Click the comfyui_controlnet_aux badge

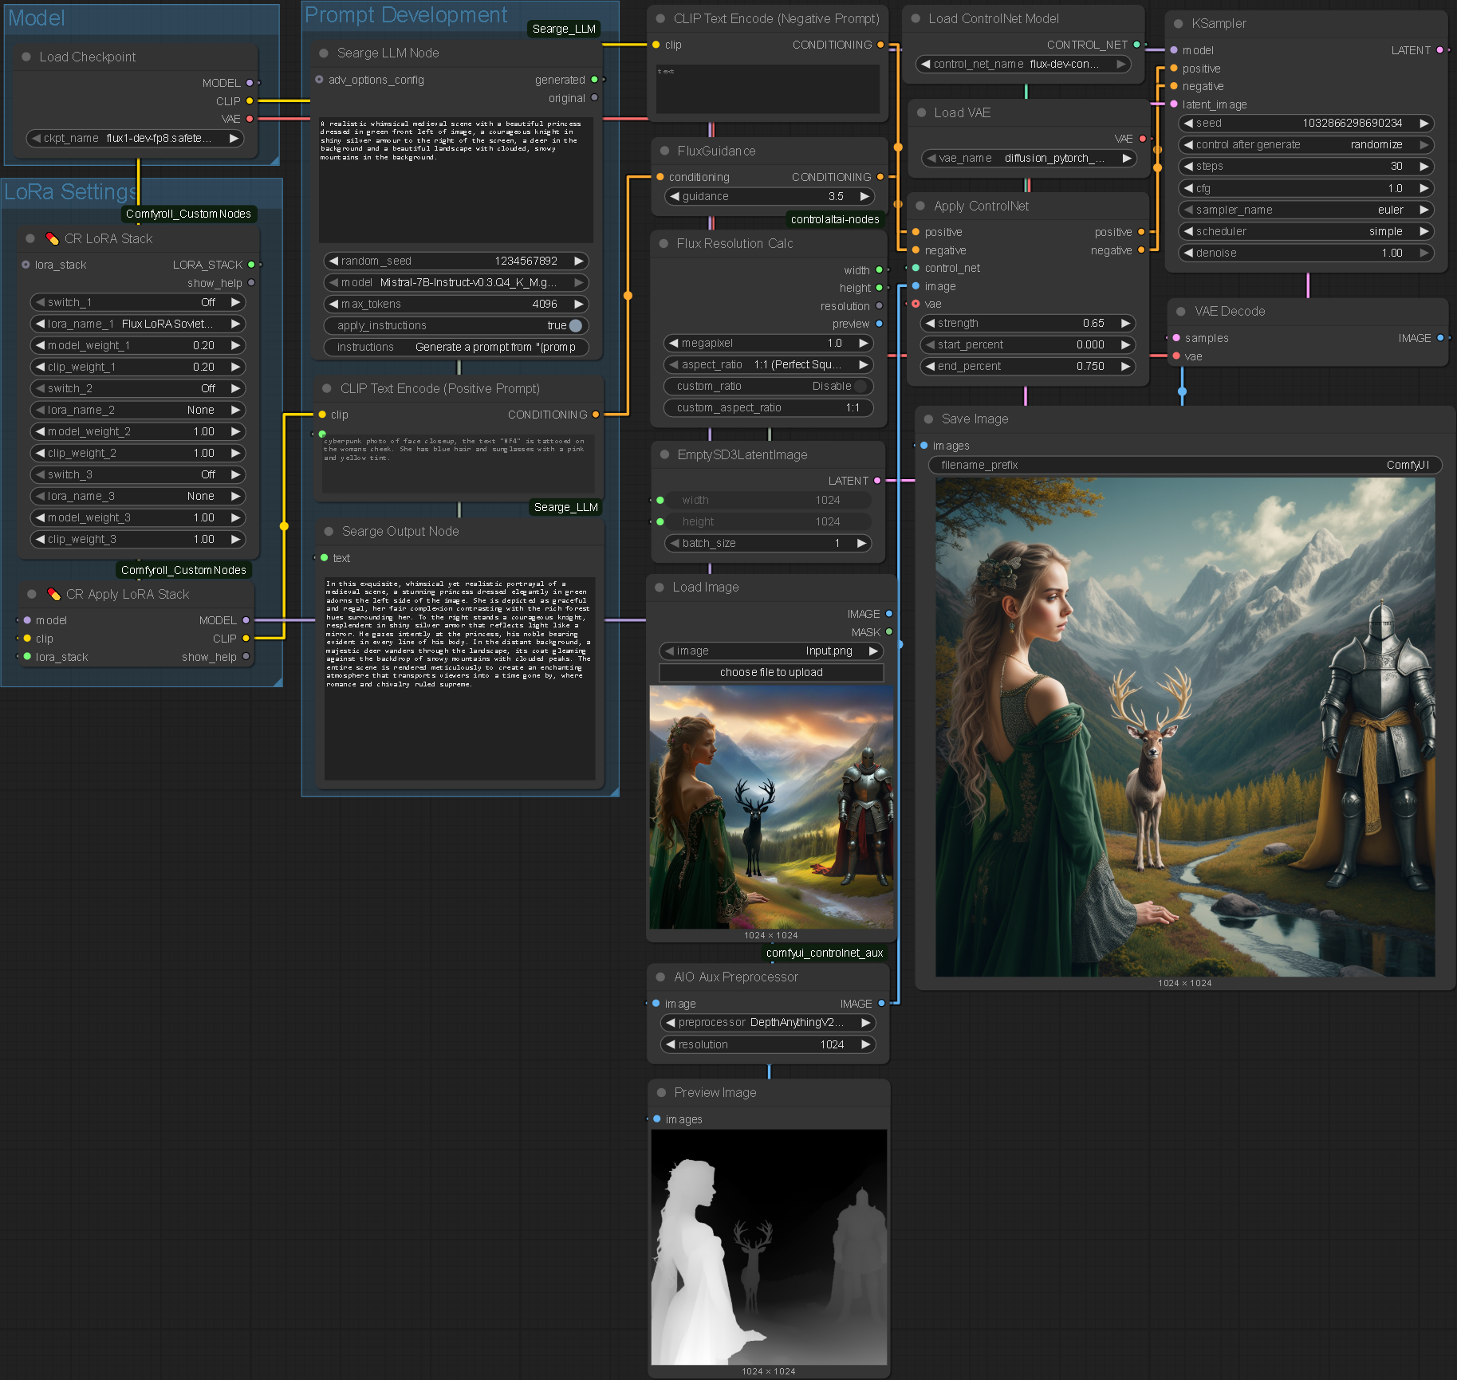(824, 953)
